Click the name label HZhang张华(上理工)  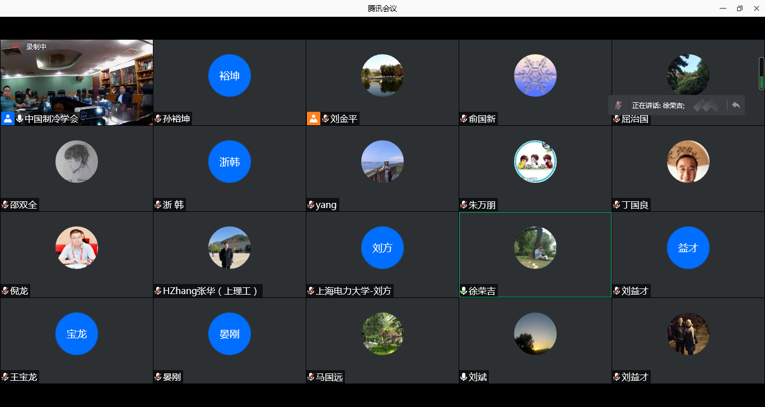coord(211,291)
